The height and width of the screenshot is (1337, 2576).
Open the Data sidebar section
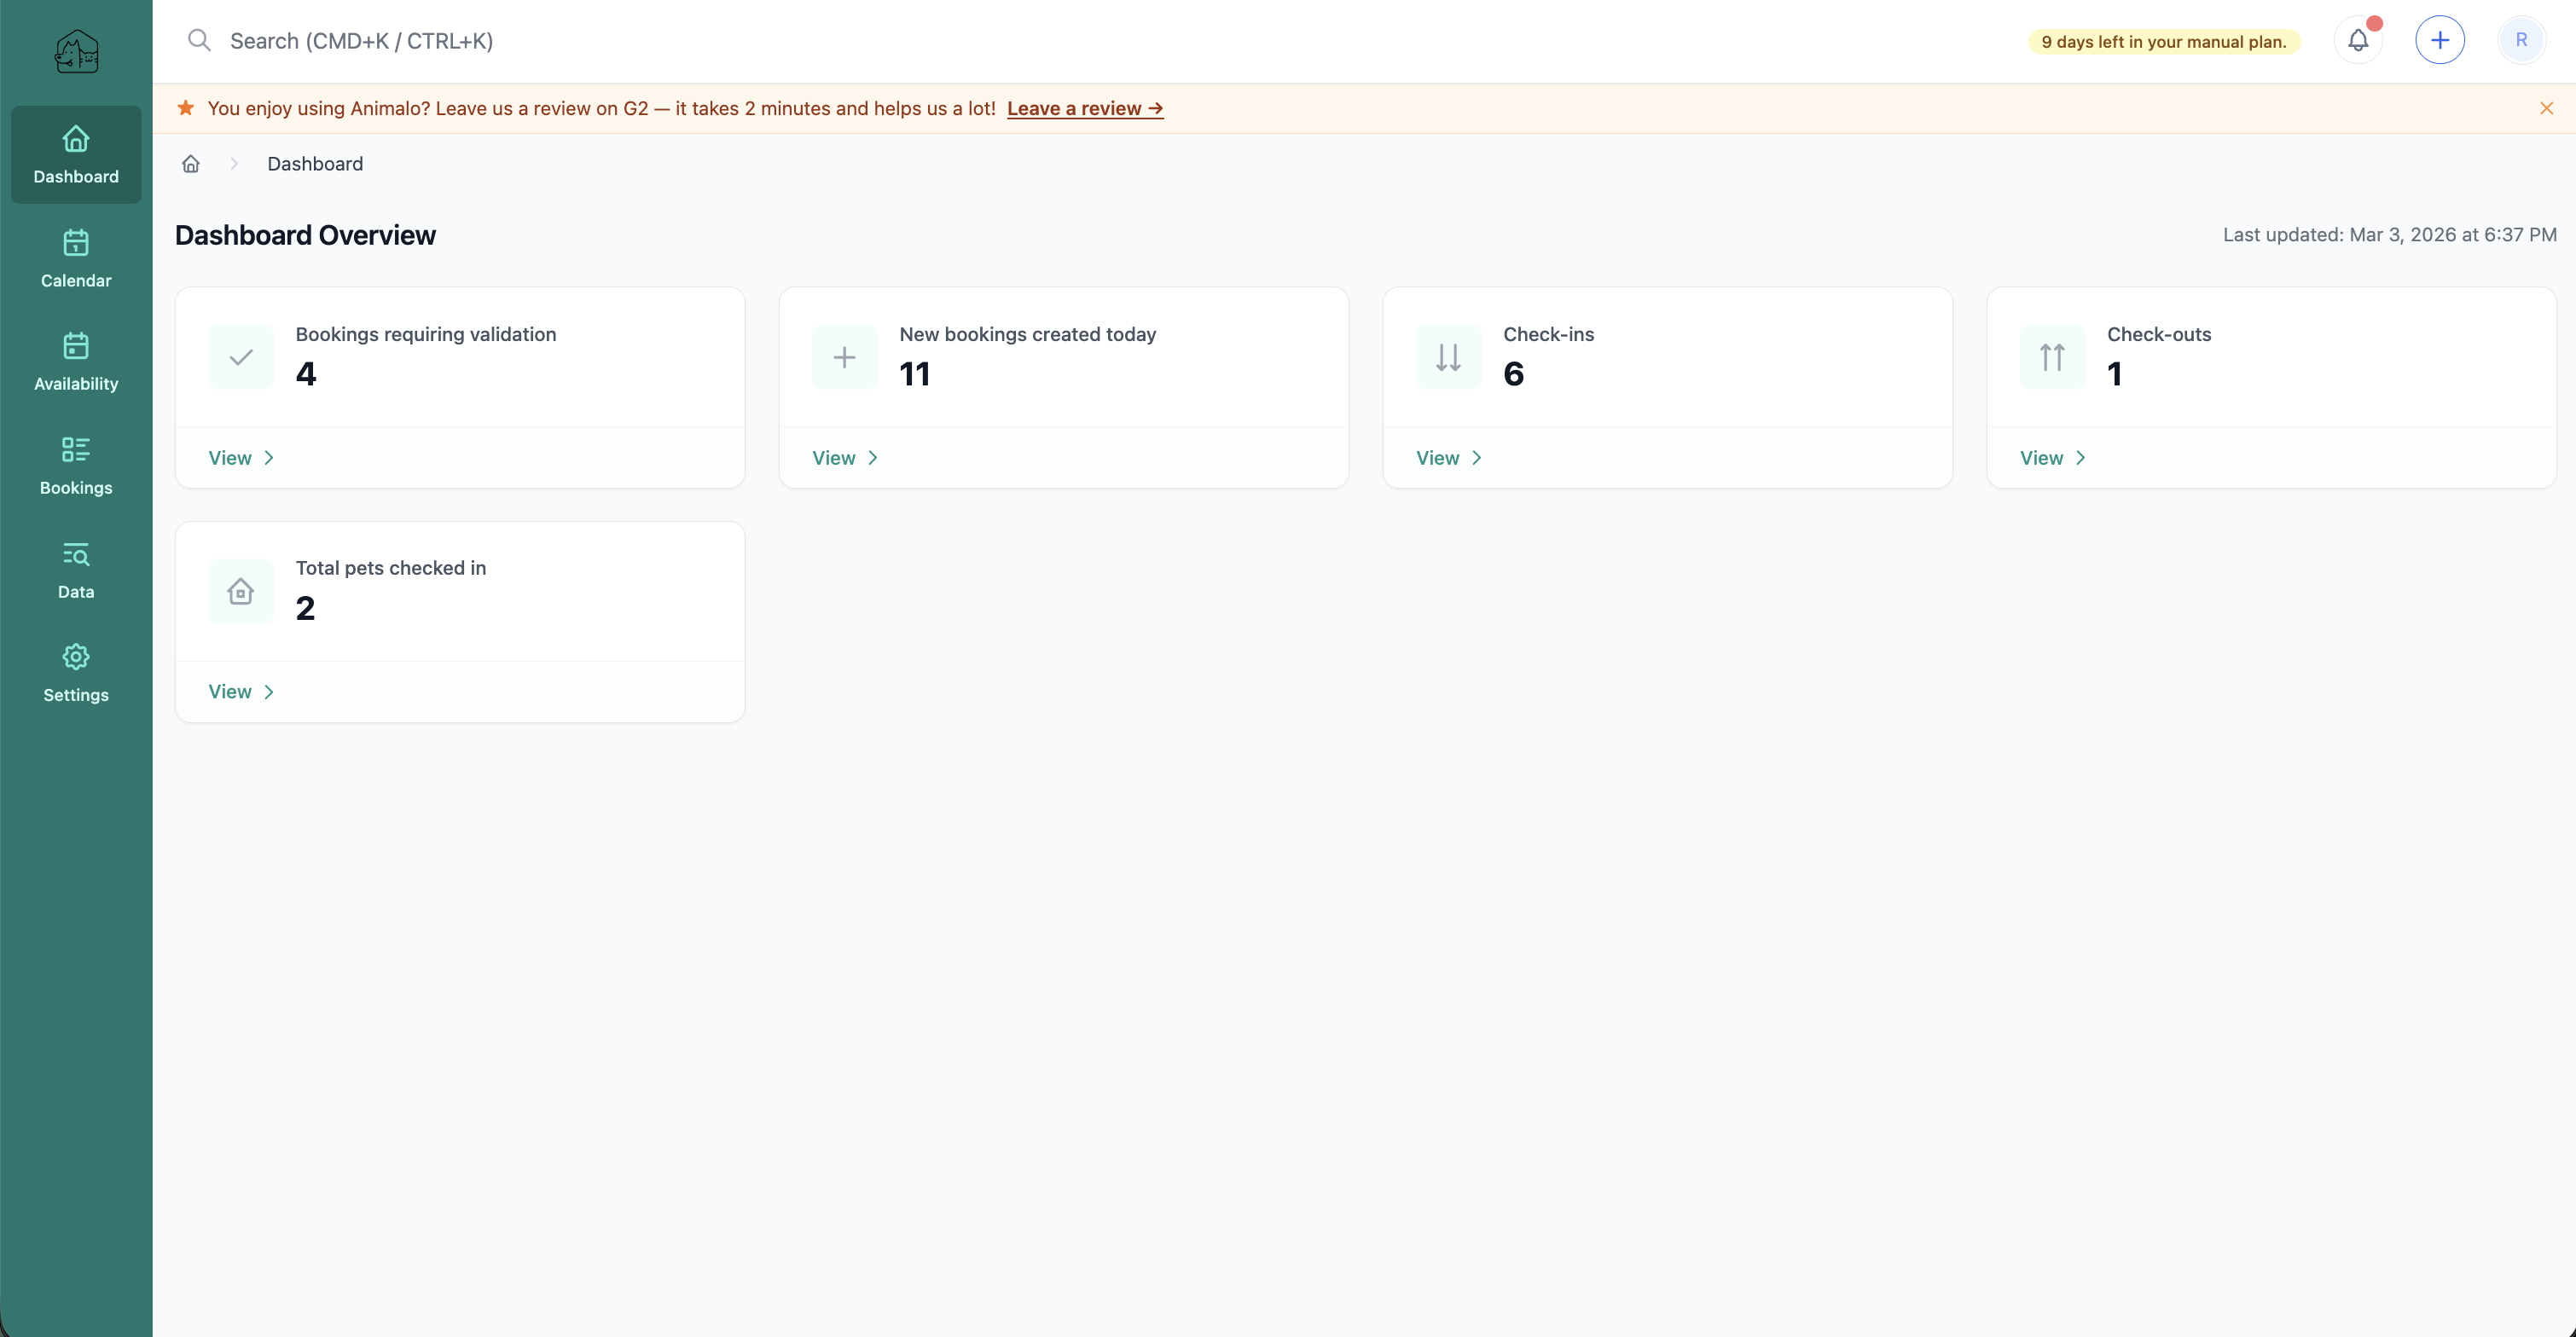(76, 570)
